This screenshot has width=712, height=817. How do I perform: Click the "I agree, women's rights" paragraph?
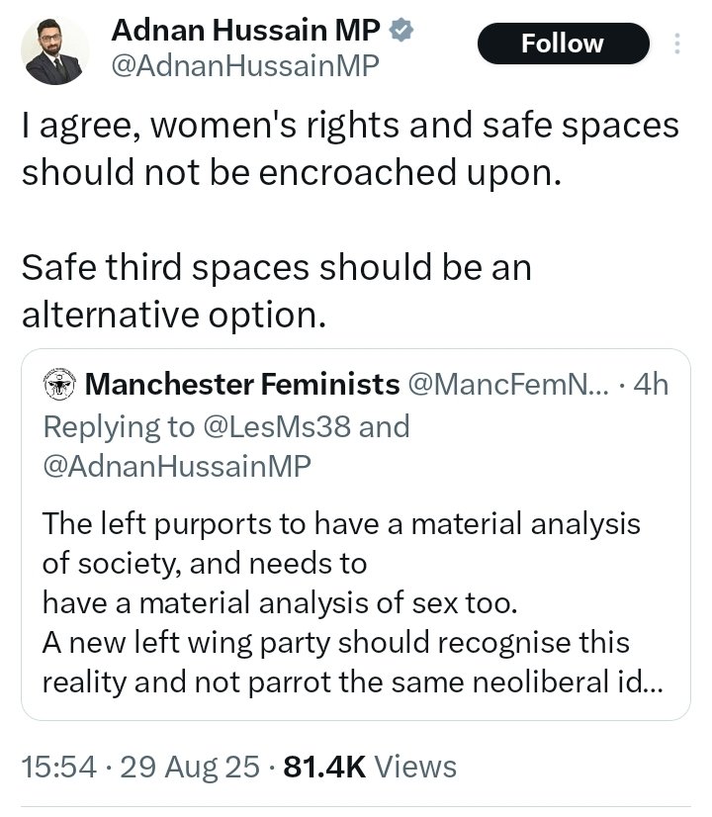(x=350, y=149)
